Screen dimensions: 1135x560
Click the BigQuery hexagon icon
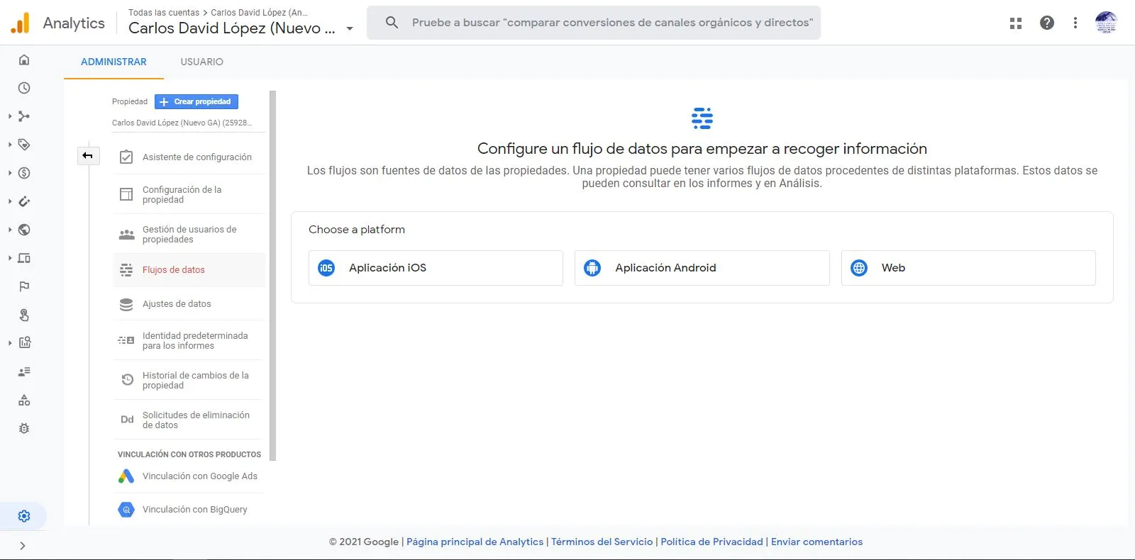(x=126, y=510)
